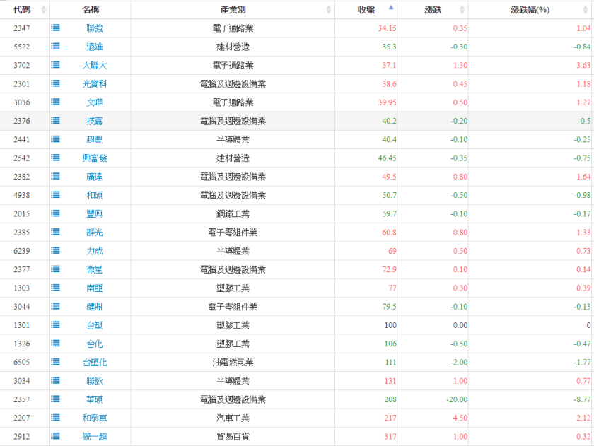The image size is (594, 446).
Task: Sort by 漲跌 column header
Action: point(432,10)
